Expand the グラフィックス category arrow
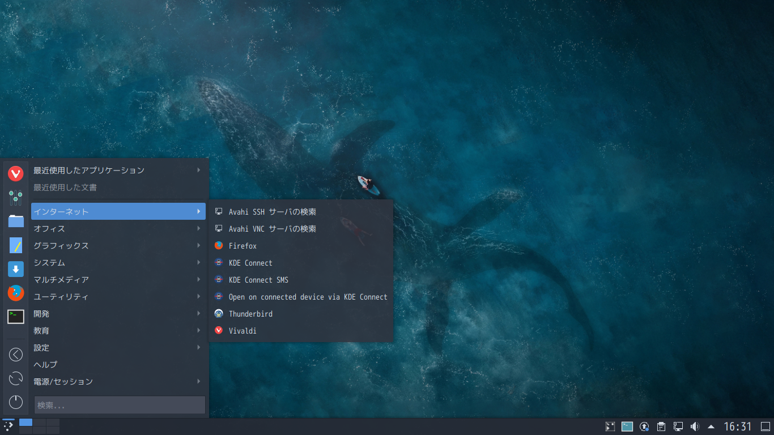This screenshot has height=435, width=774. [199, 245]
